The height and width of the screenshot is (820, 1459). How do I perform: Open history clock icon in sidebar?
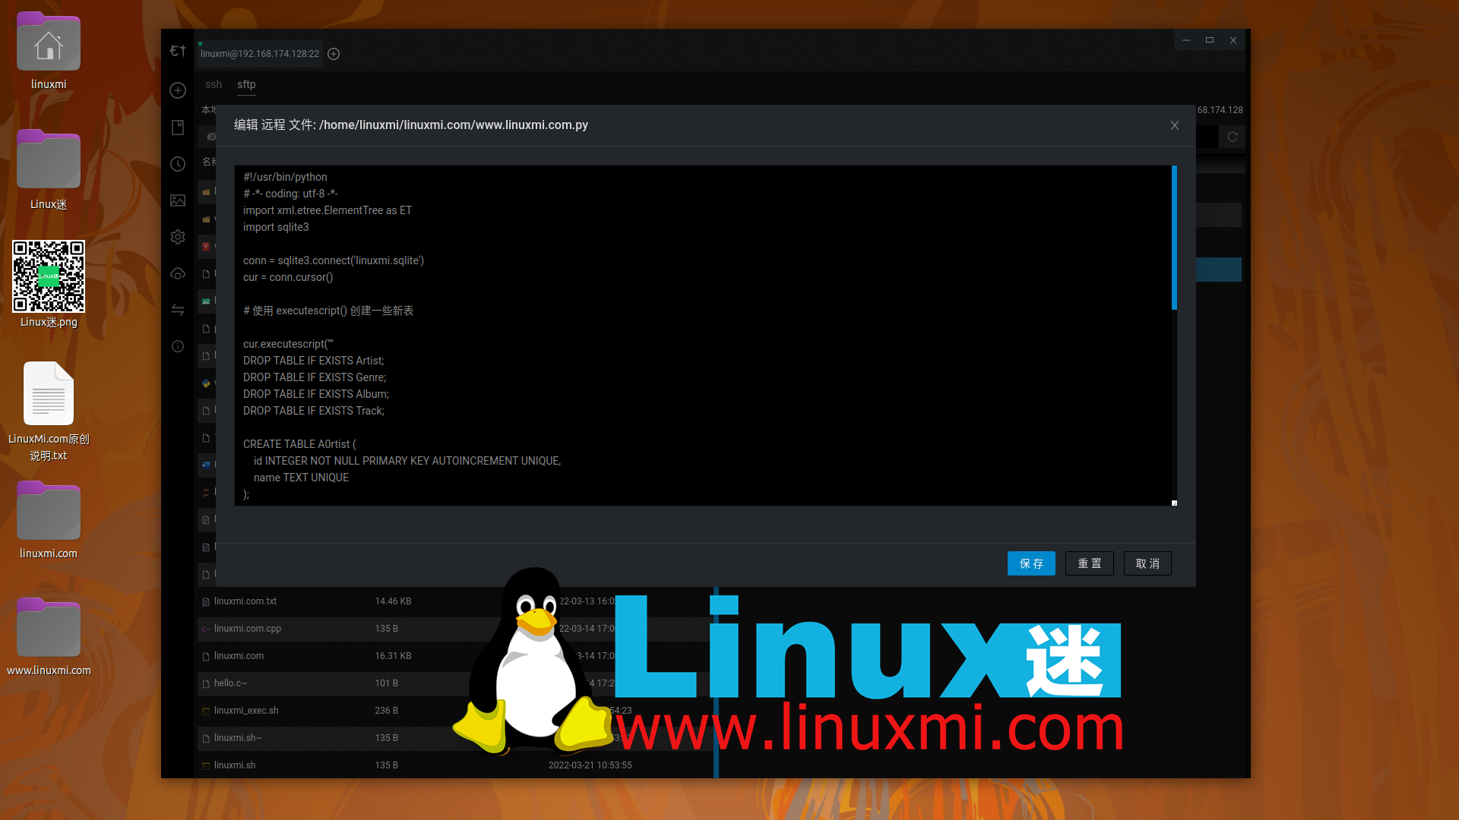point(178,164)
